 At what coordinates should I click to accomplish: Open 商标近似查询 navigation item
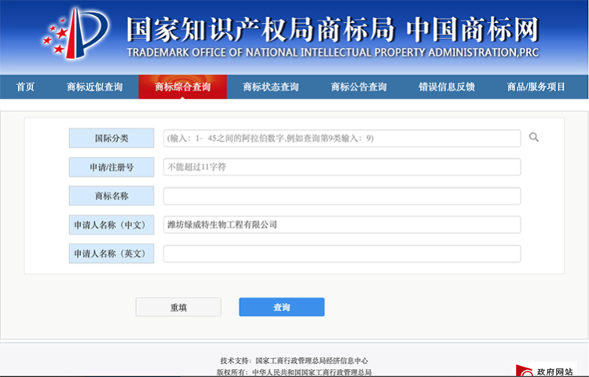[x=94, y=87]
